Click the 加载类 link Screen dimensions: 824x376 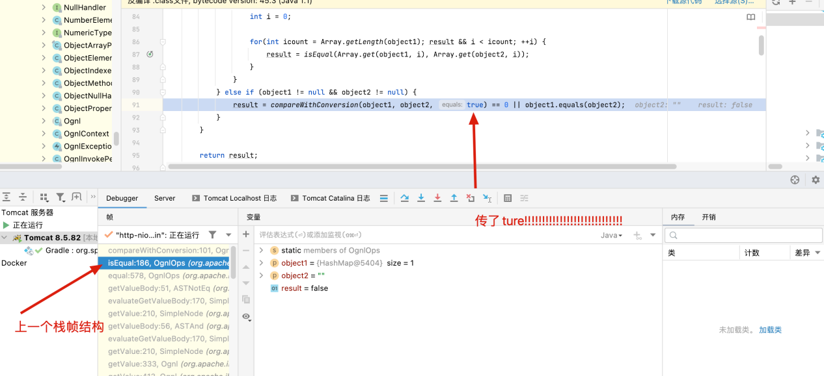pos(770,330)
